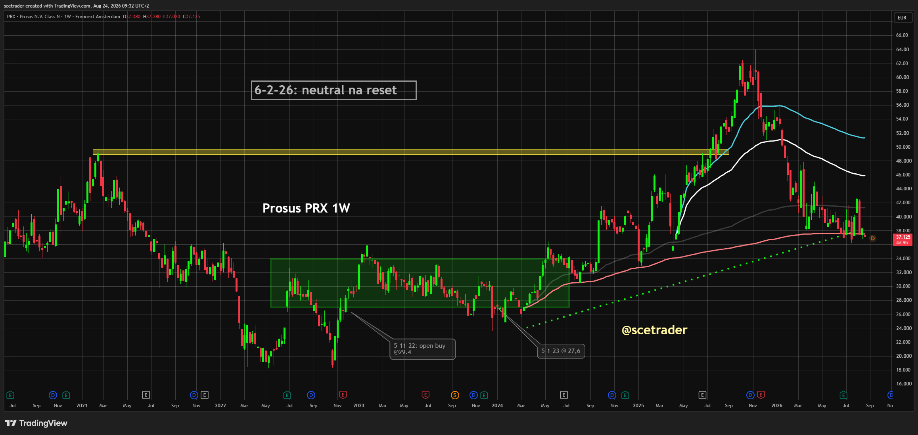This screenshot has width=918, height=435.
Task: Click the red earnings marker near November 2025
Action: pyautogui.click(x=761, y=395)
